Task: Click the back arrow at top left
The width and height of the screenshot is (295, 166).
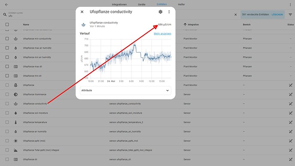Action: 6,5
